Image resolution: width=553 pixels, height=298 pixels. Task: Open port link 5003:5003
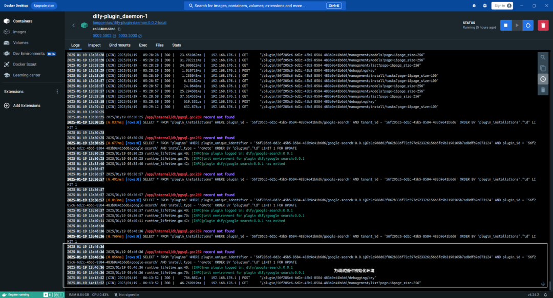click(x=127, y=36)
